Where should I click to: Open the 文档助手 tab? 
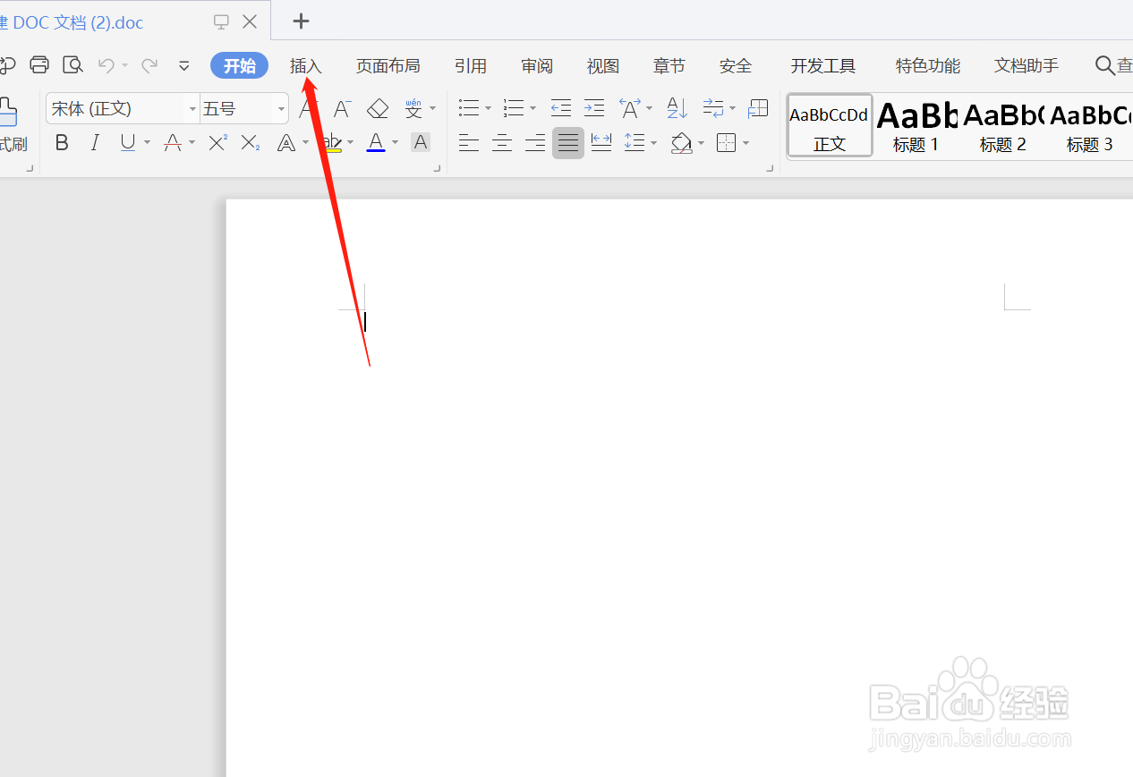click(x=1027, y=66)
